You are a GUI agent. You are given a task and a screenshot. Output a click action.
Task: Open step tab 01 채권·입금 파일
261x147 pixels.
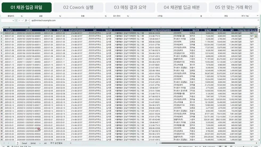click(x=27, y=7)
